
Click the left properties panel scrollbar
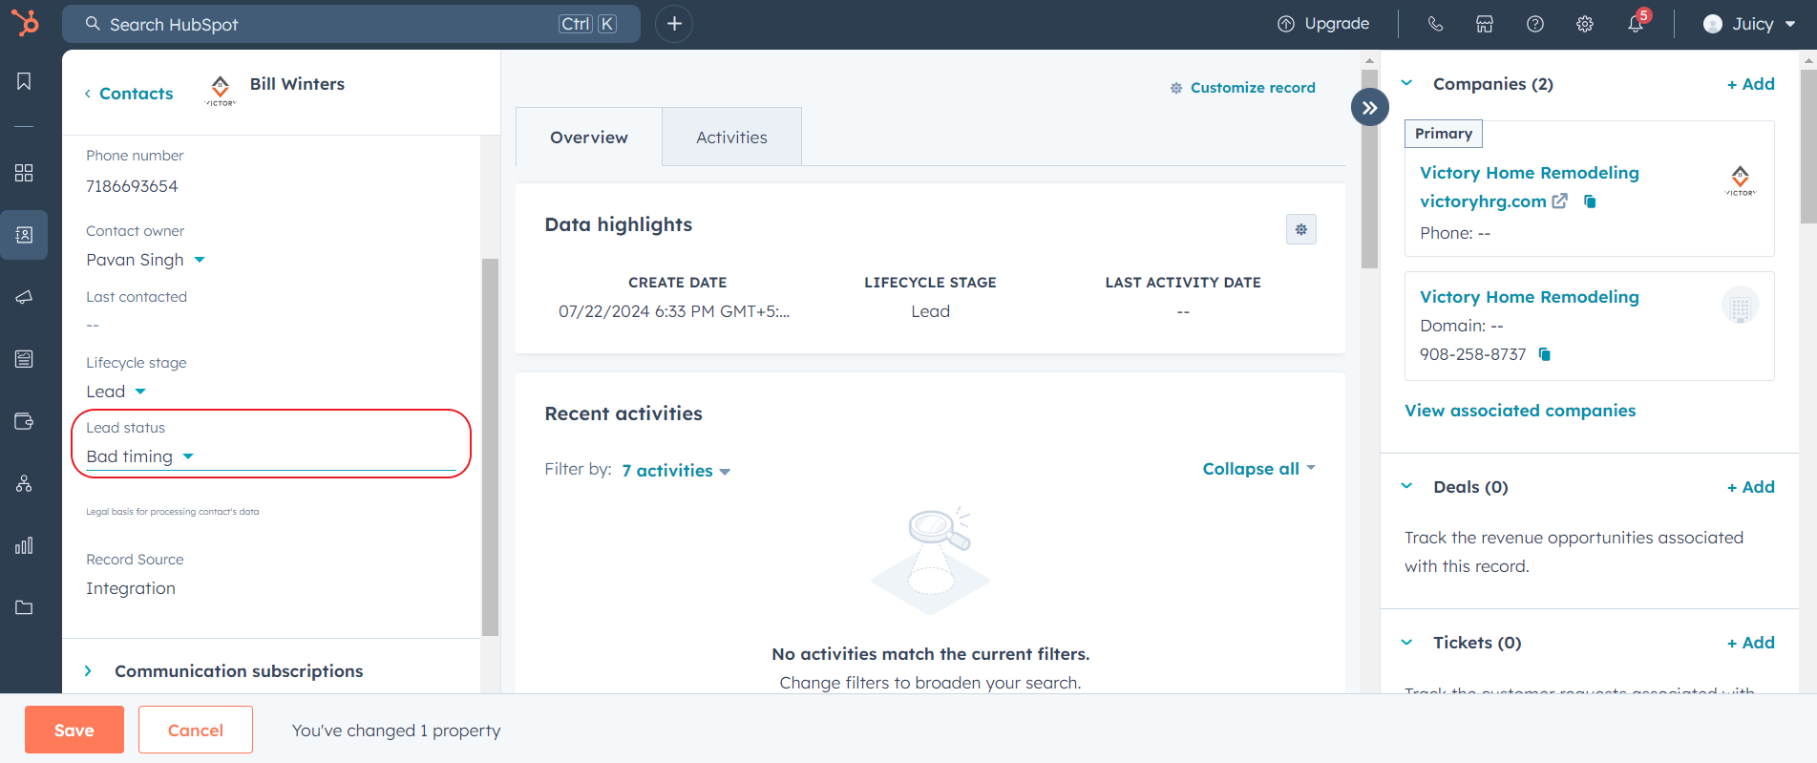490,447
